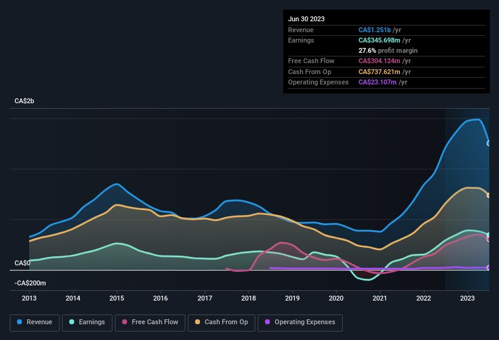
Task: Click the 2023 x-axis label
Action: pyautogui.click(x=467, y=298)
